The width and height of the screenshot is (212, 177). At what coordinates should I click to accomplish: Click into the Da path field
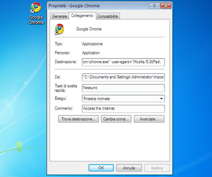123,77
